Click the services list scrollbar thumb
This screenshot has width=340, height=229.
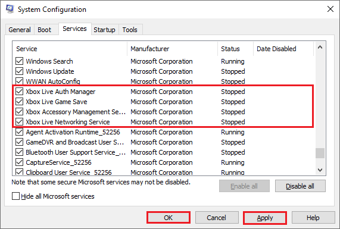pos(320,153)
